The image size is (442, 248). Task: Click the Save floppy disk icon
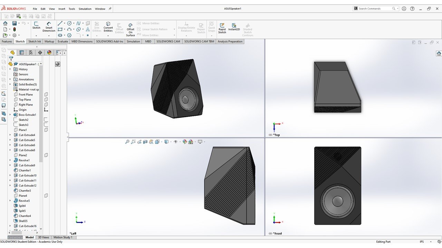coord(15,23)
